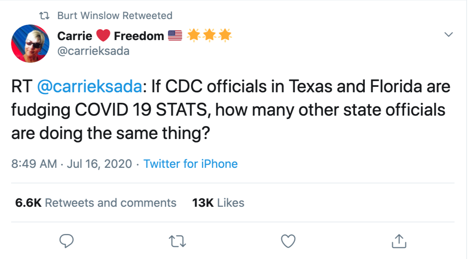Screen dimensions: 475x259
Task: Click the small retweet icon beside Burt Winslow
Action: pyautogui.click(x=45, y=16)
